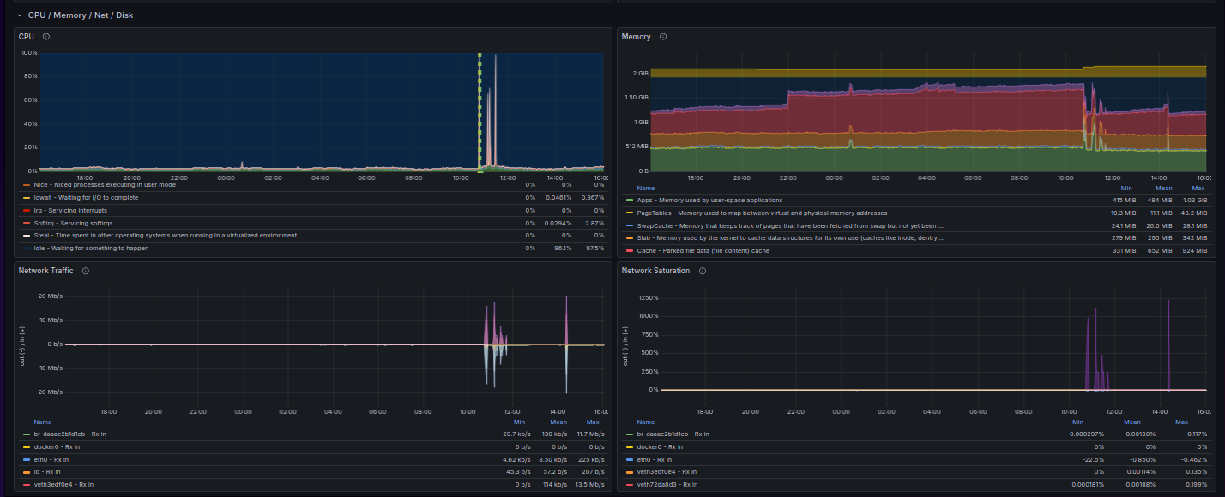Click the Cache series color swatch
Image resolution: width=1225 pixels, height=497 pixels.
pyautogui.click(x=631, y=251)
